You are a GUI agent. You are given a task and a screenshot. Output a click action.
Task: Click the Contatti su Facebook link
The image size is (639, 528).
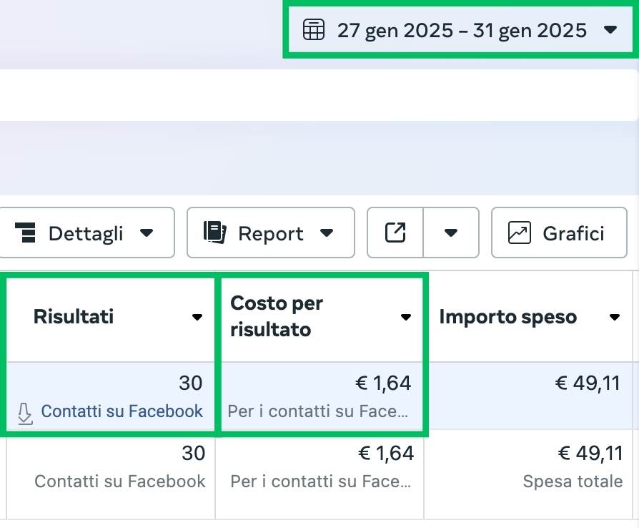(122, 411)
